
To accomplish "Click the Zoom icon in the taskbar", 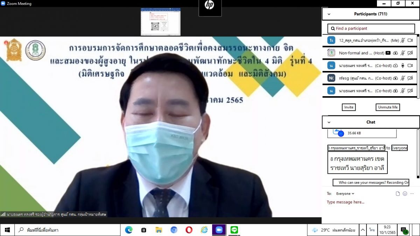I will tap(219, 230).
